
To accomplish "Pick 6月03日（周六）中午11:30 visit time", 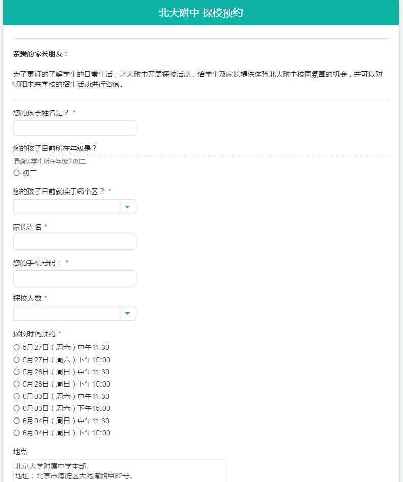I will [x=16, y=396].
